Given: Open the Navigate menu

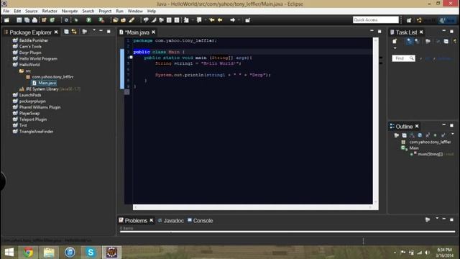Looking at the screenshot, I should [70, 11].
